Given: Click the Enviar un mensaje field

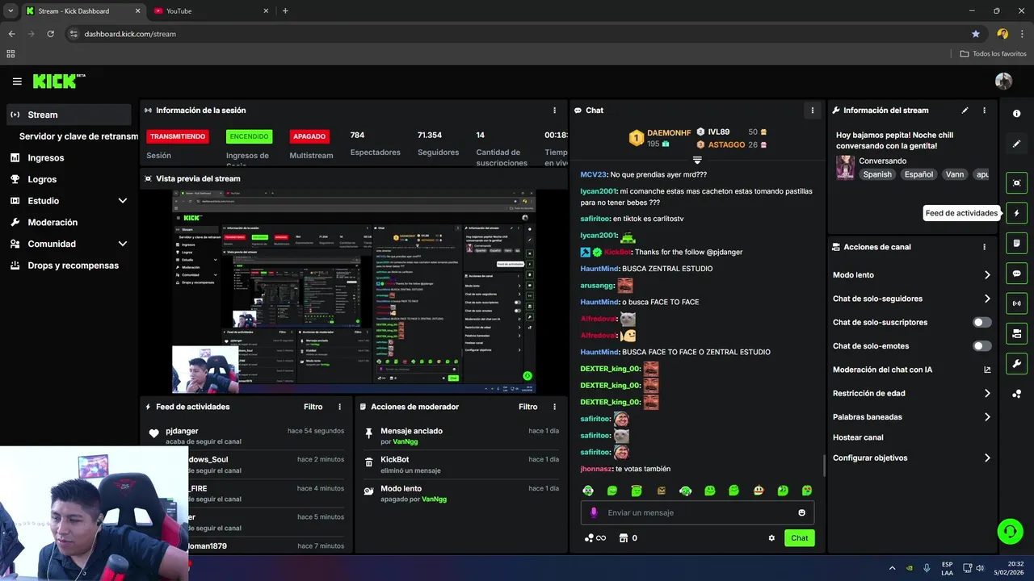Looking at the screenshot, I should tap(697, 512).
